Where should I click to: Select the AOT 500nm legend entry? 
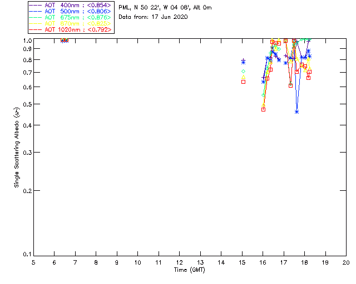click(71, 11)
